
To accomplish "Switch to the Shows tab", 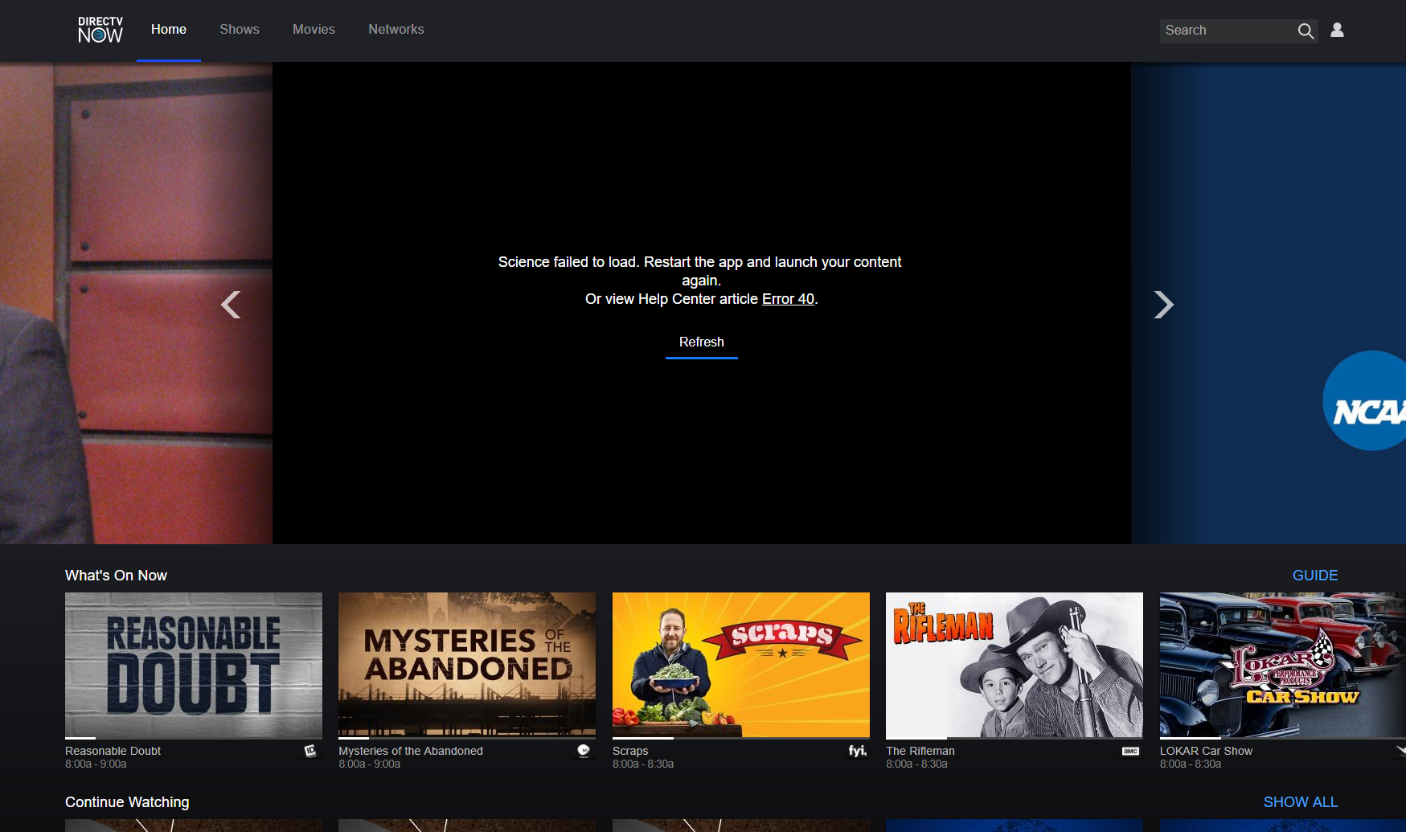I will pos(239,29).
